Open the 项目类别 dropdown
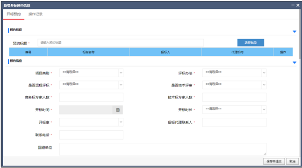 pyautogui.click(x=91, y=73)
